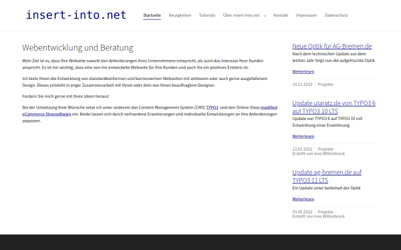Open the Startseite menu item

(x=152, y=15)
